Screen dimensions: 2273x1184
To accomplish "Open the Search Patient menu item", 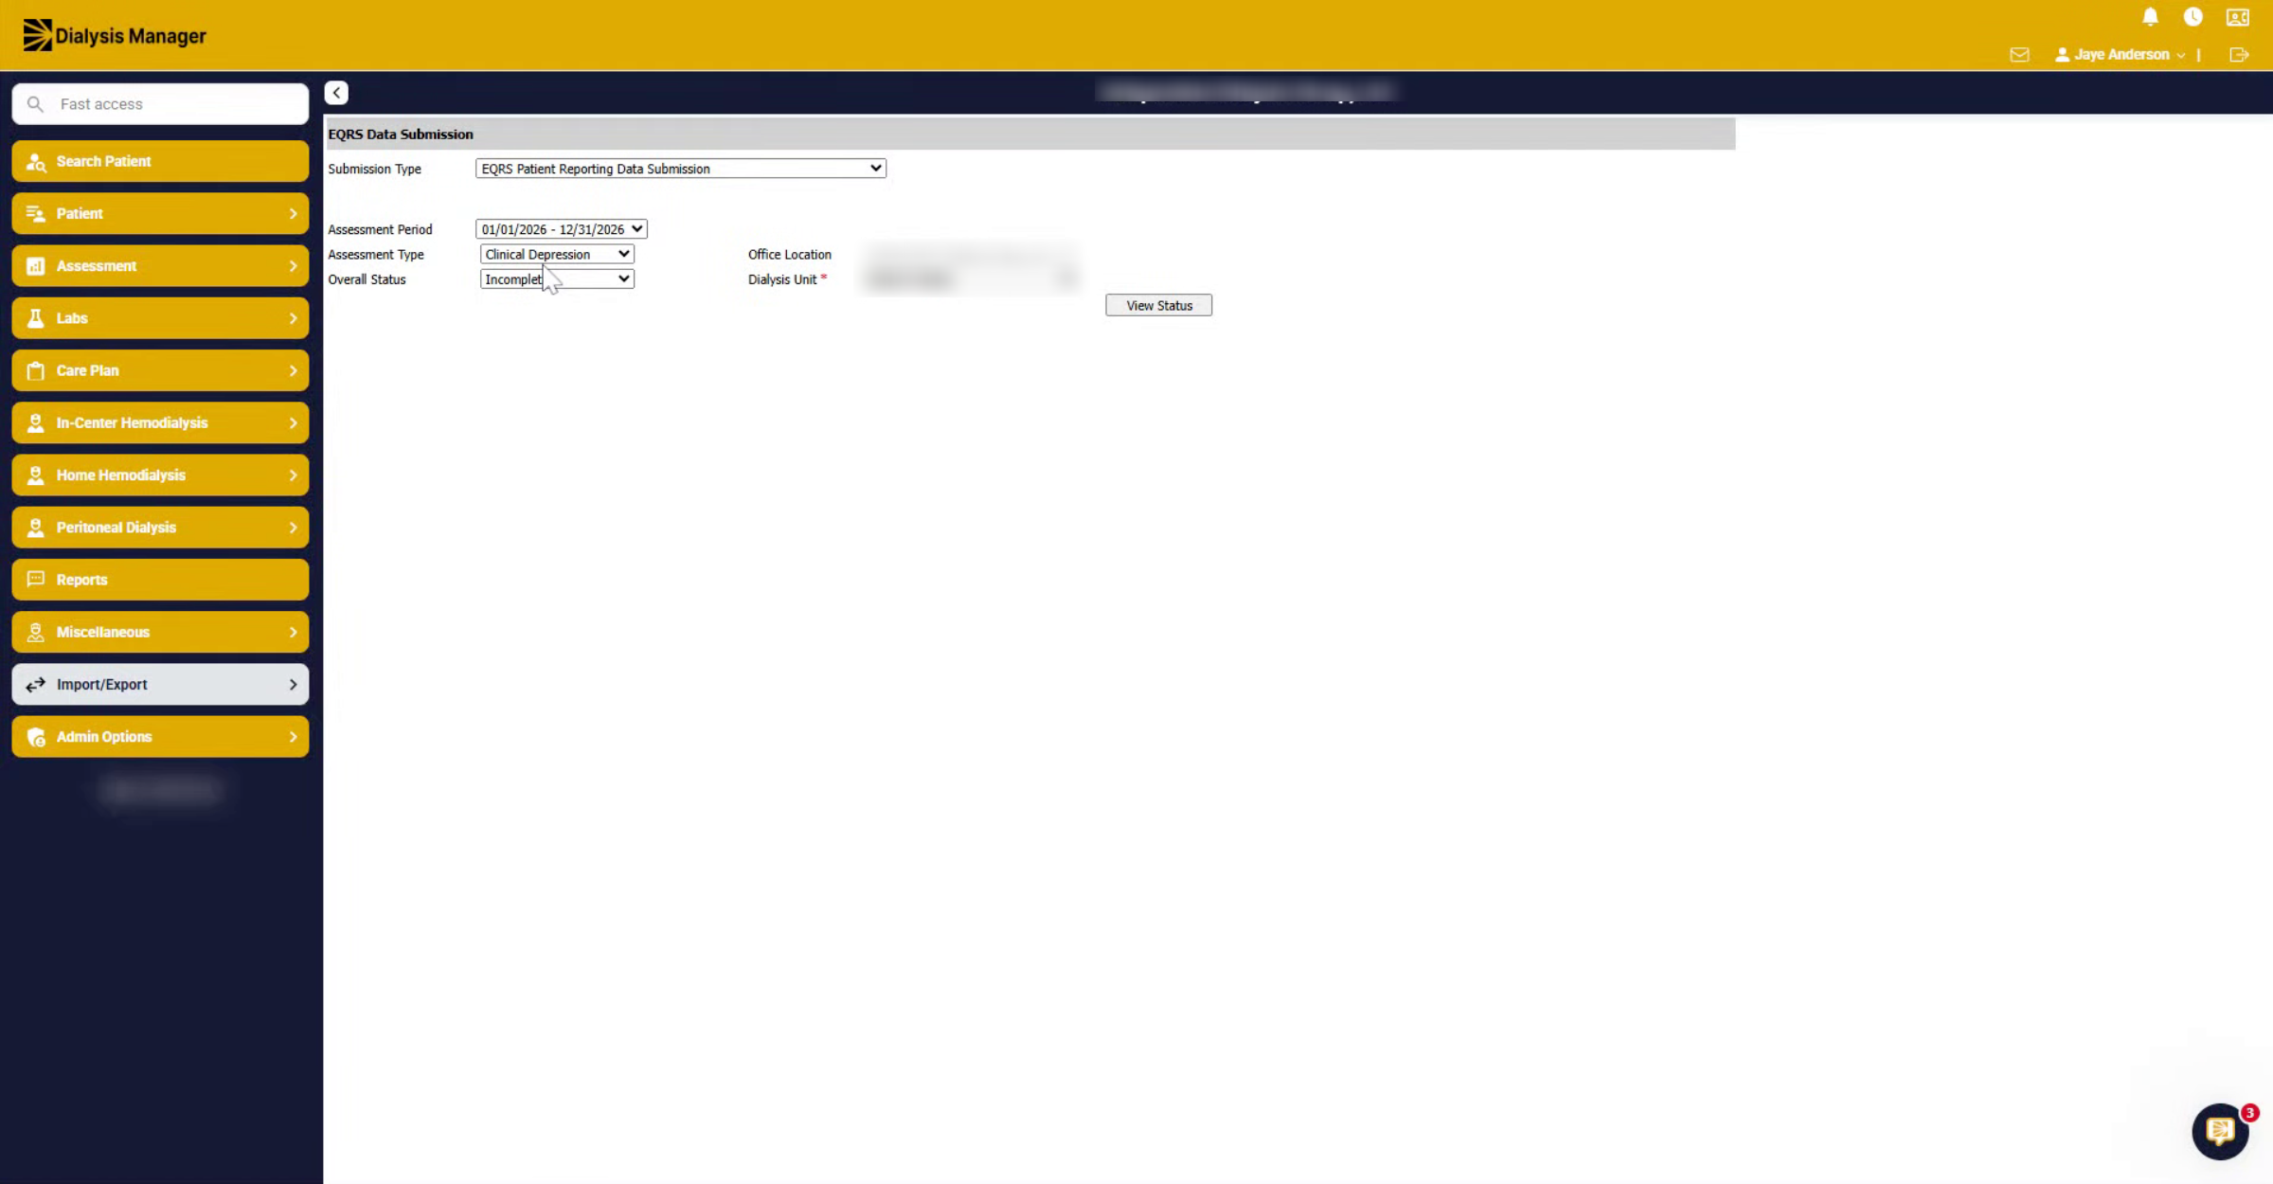I will tap(160, 161).
